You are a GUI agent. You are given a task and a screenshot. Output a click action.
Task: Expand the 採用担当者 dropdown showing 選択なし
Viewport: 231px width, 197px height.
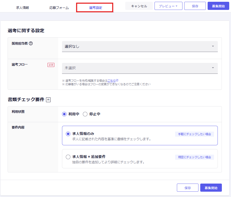tap(140, 46)
